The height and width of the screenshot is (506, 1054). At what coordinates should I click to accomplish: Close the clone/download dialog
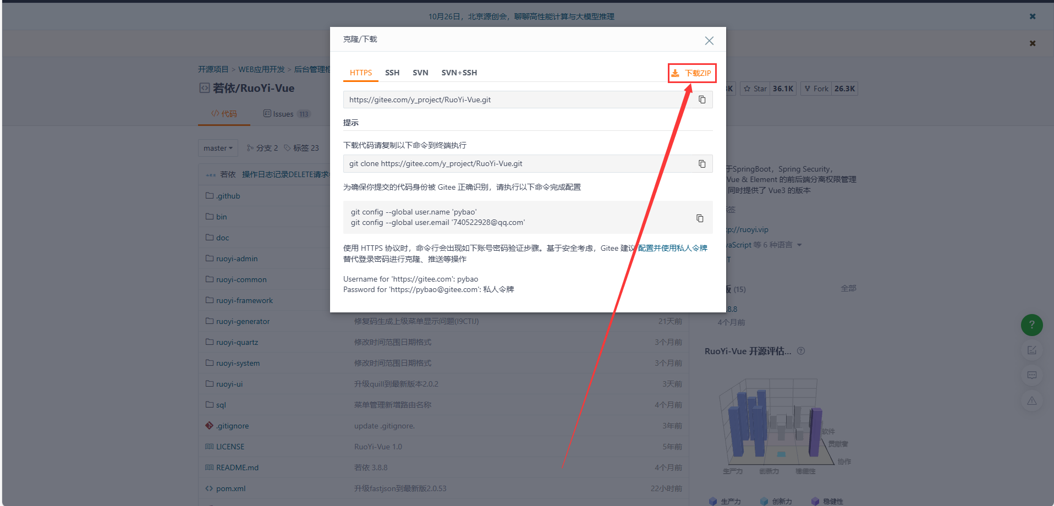pos(709,41)
